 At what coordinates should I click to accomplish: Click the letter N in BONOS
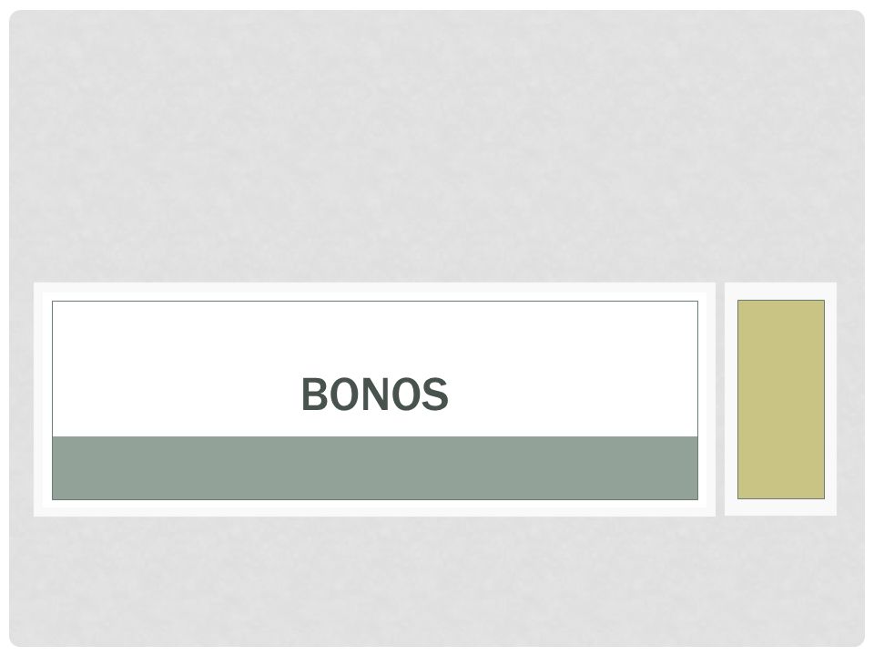click(375, 395)
